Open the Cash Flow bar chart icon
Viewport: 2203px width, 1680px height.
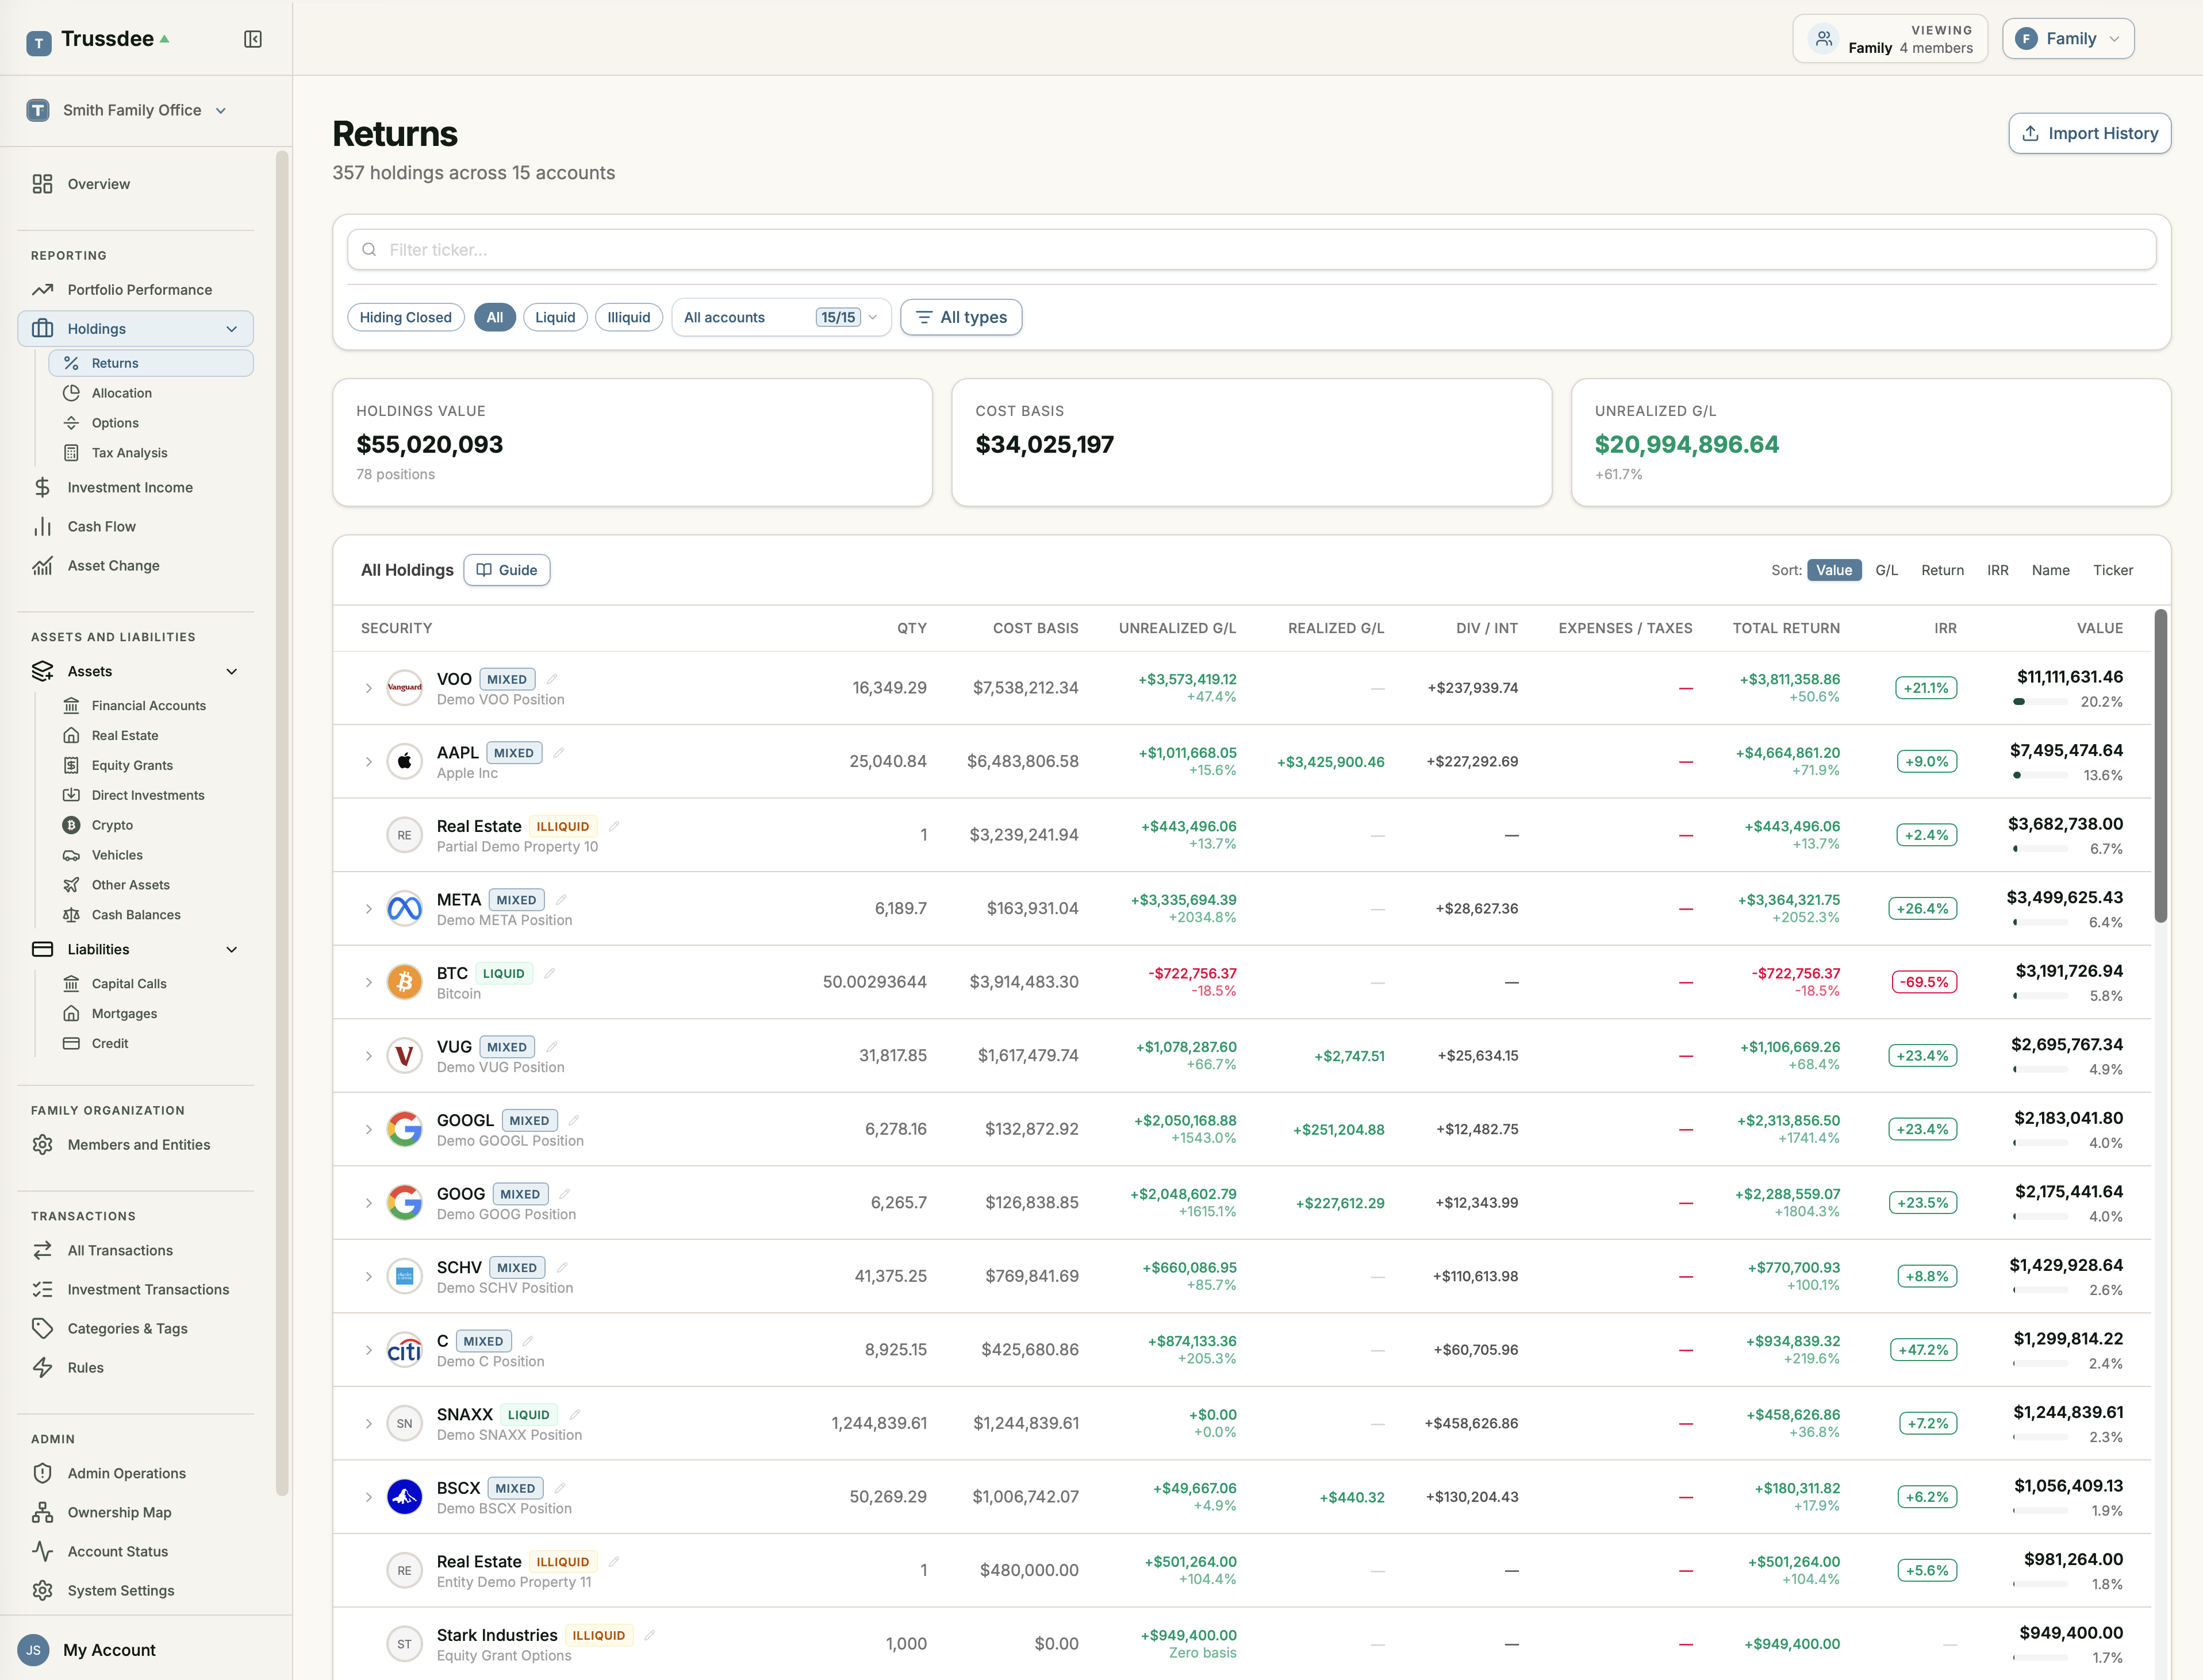click(x=42, y=526)
